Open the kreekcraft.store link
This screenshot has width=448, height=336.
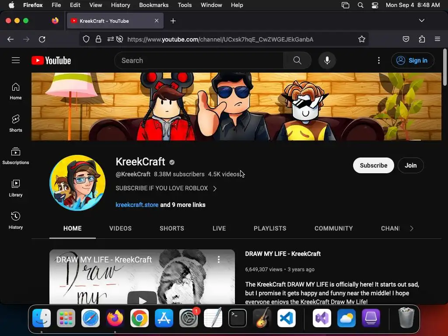click(x=137, y=205)
